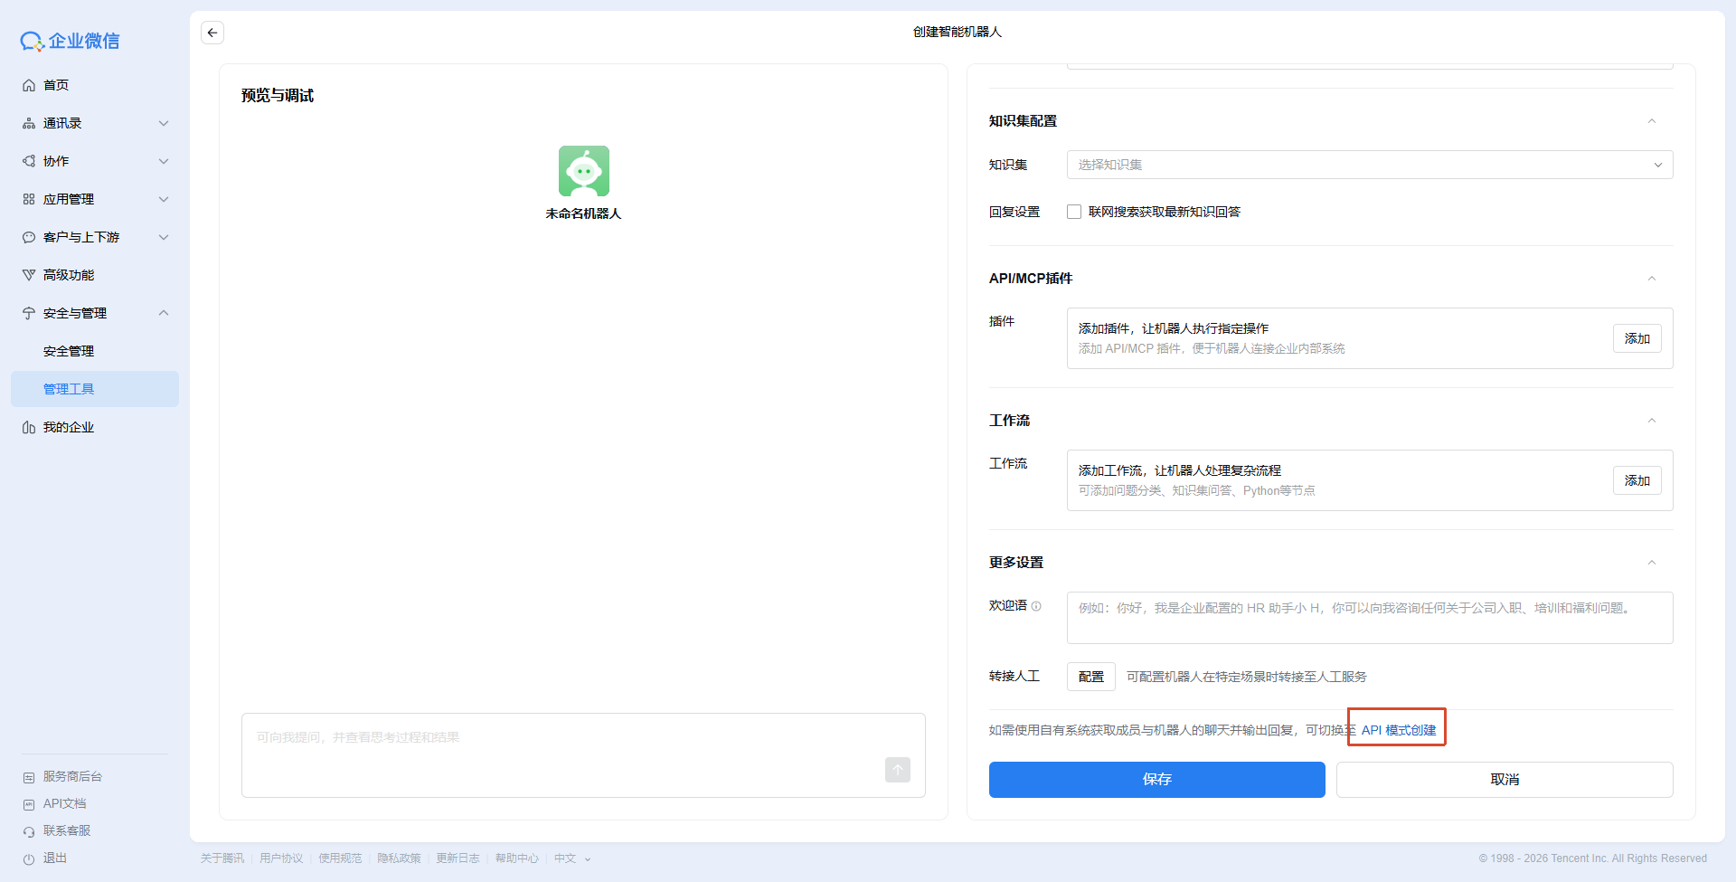The image size is (1736, 882).
Task: Click the send arrow in chat box
Action: (x=897, y=770)
